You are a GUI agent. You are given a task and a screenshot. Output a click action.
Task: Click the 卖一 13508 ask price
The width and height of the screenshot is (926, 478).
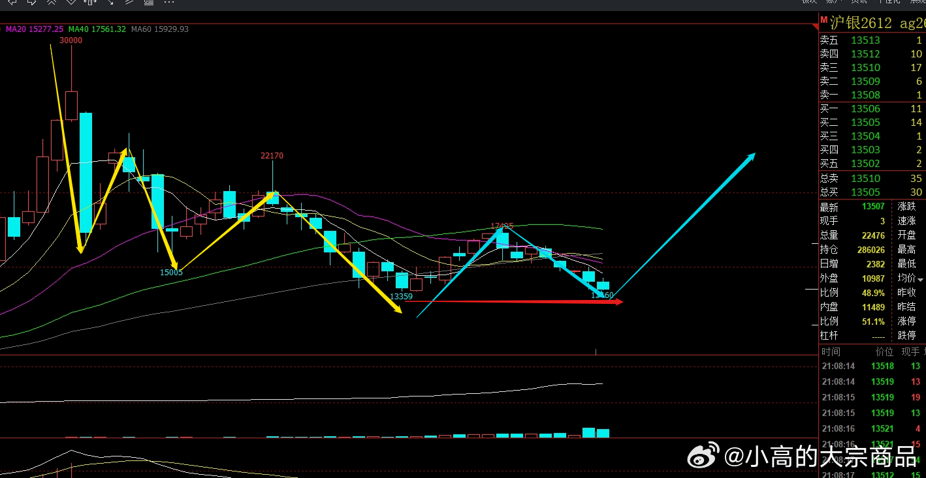click(865, 95)
